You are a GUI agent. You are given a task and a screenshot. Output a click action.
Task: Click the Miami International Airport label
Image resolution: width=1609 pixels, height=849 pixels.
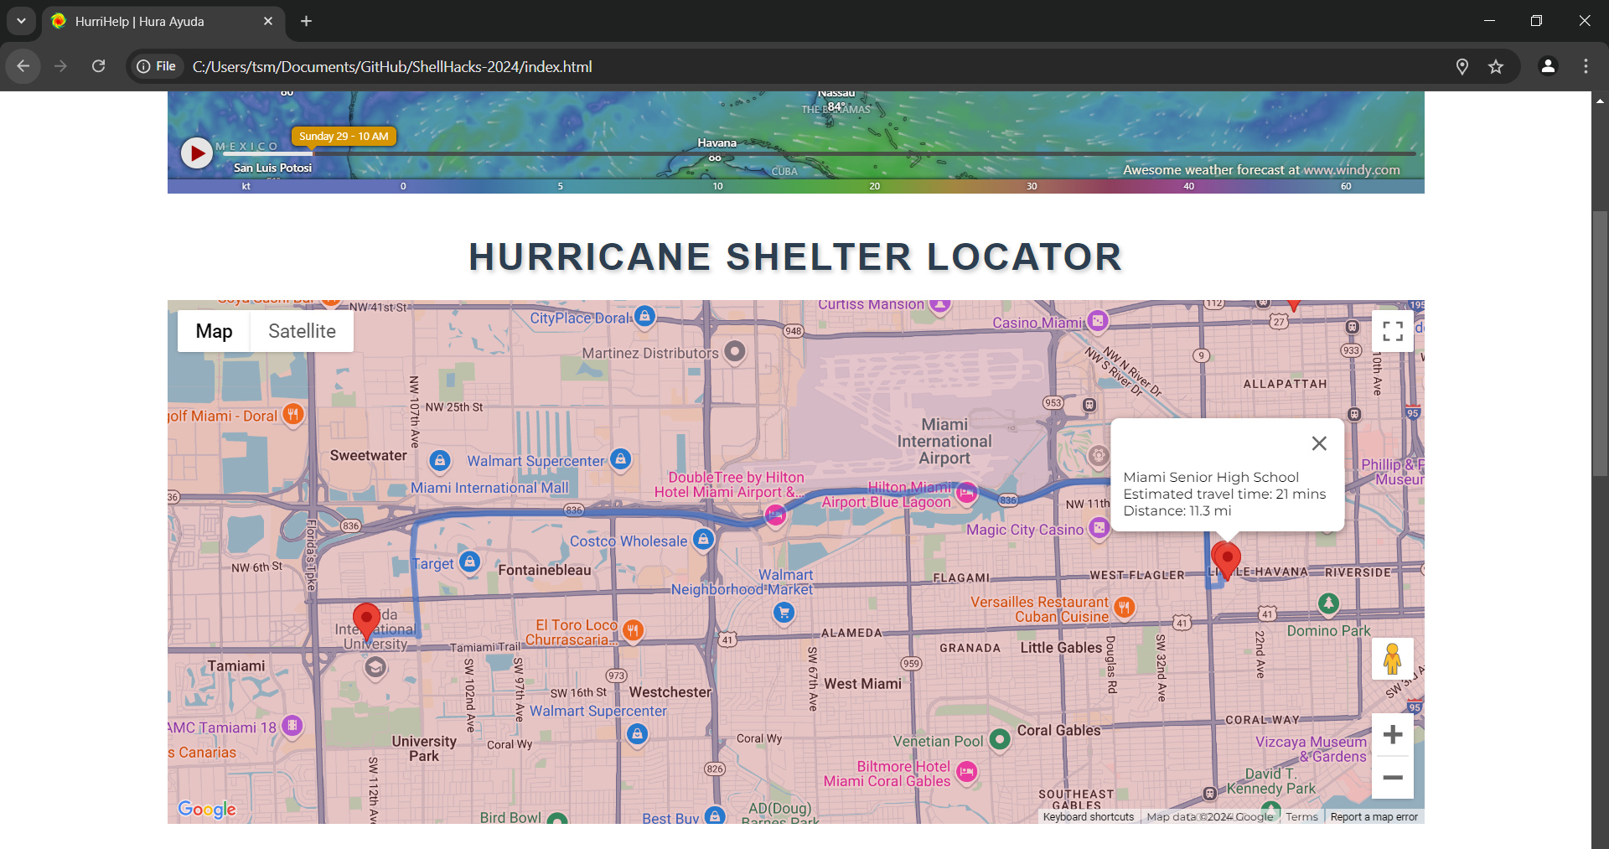tap(944, 442)
